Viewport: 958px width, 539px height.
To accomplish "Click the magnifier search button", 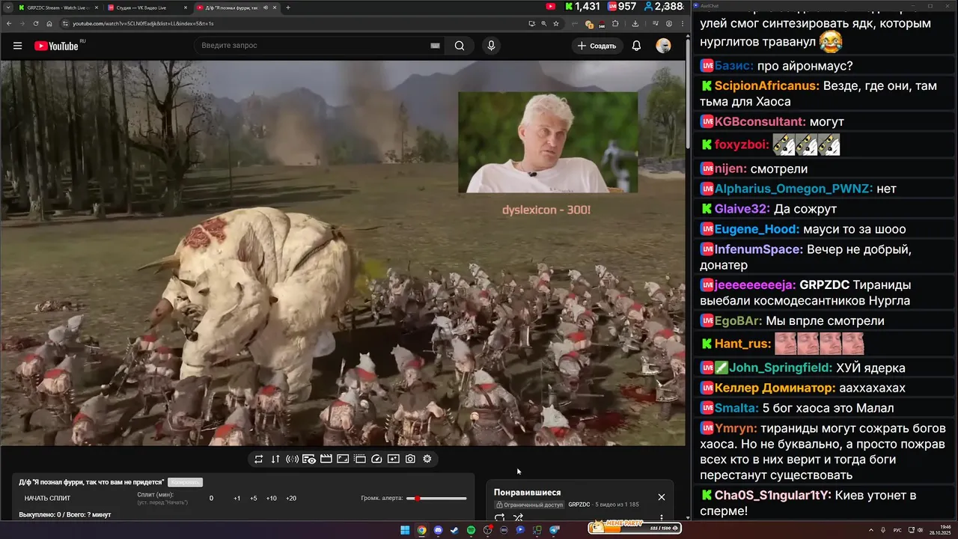I will [460, 46].
